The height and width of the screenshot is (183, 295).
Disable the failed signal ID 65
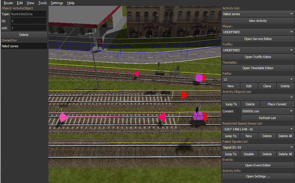tap(249, 154)
